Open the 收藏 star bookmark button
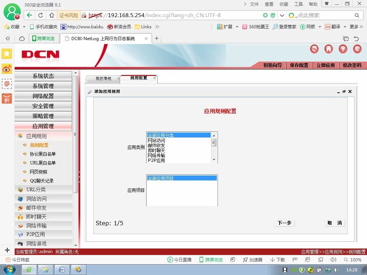This screenshot has height=275, width=367. pyautogui.click(x=12, y=26)
